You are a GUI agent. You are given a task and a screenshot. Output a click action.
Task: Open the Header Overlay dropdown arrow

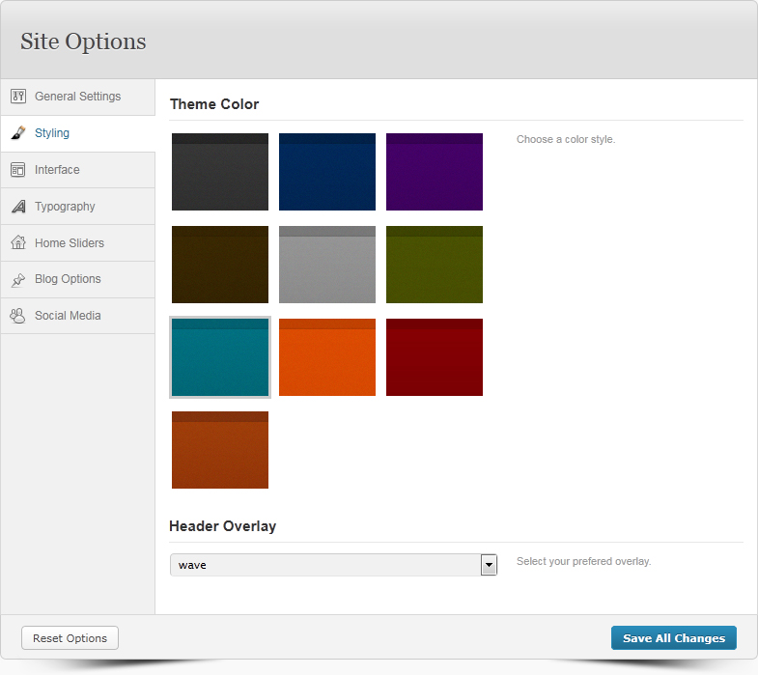pos(489,565)
